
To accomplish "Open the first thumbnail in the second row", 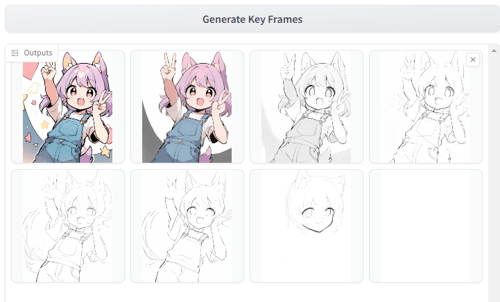I will (68, 226).
